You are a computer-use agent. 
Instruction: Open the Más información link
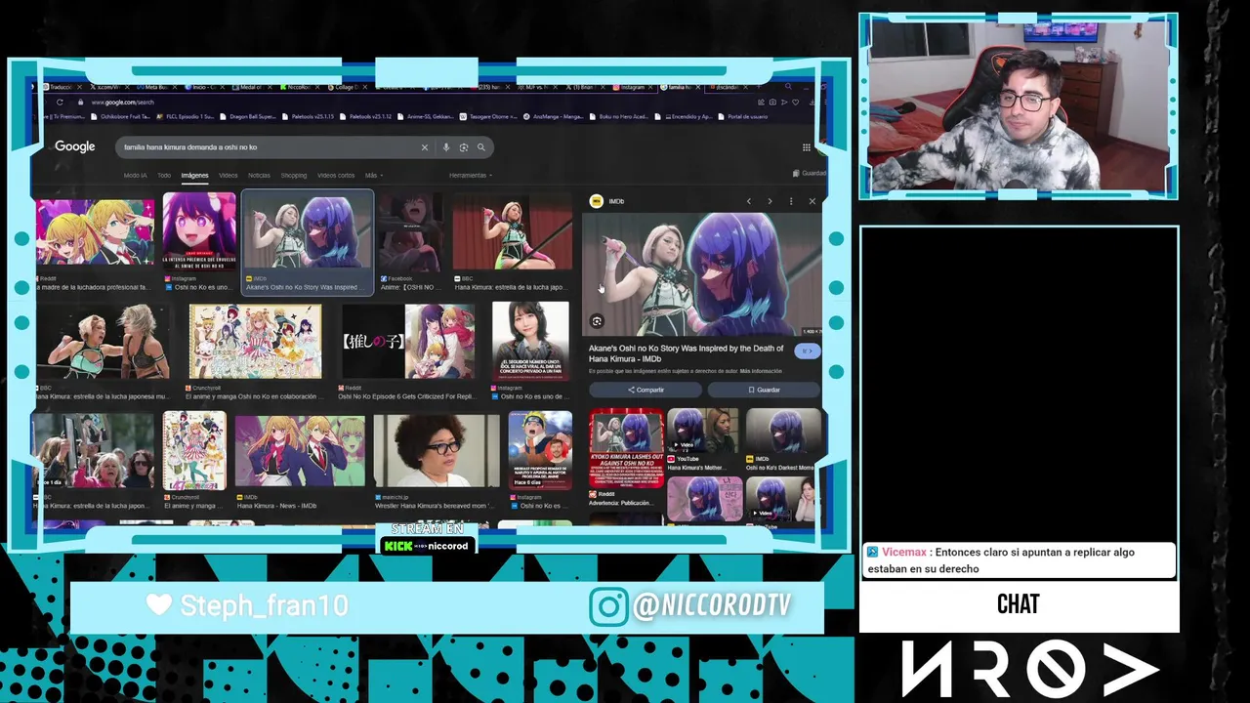pos(761,371)
